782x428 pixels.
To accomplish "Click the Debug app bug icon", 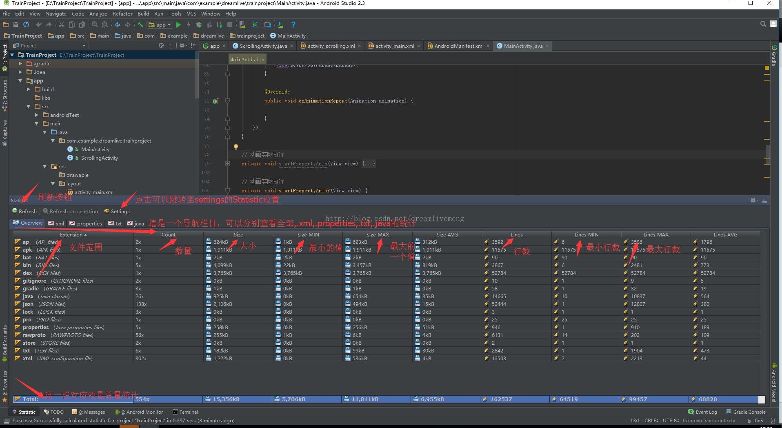I will [199, 25].
